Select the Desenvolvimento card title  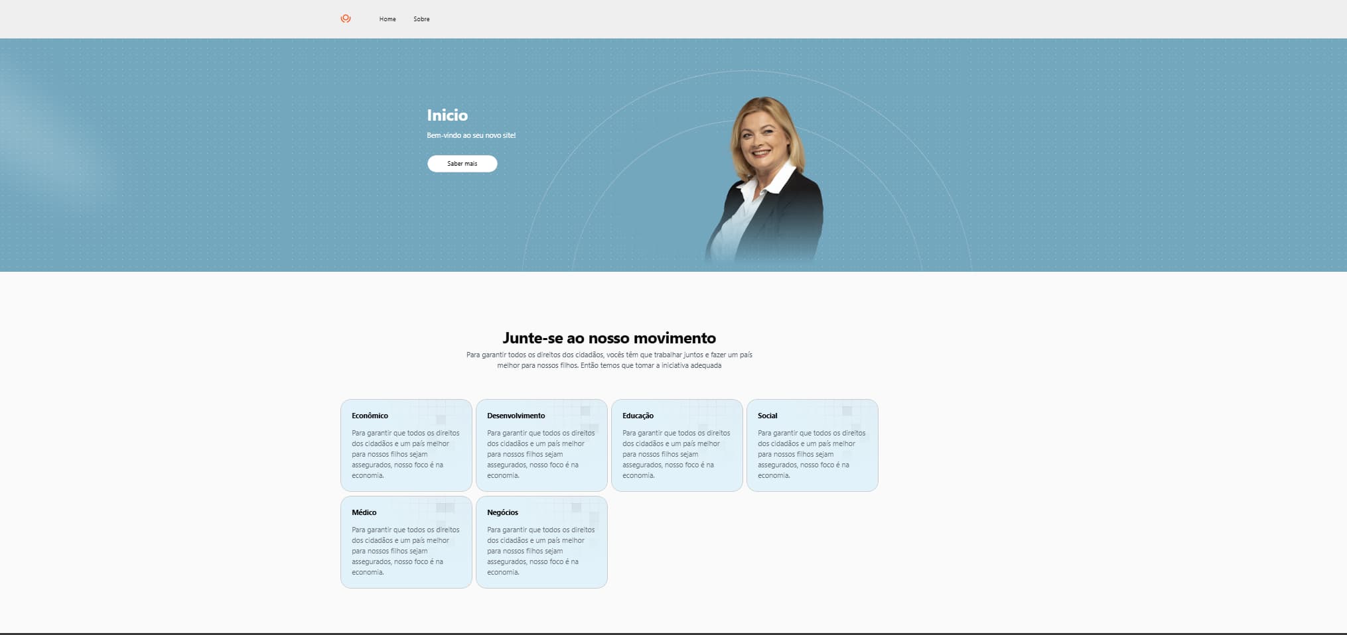(516, 416)
